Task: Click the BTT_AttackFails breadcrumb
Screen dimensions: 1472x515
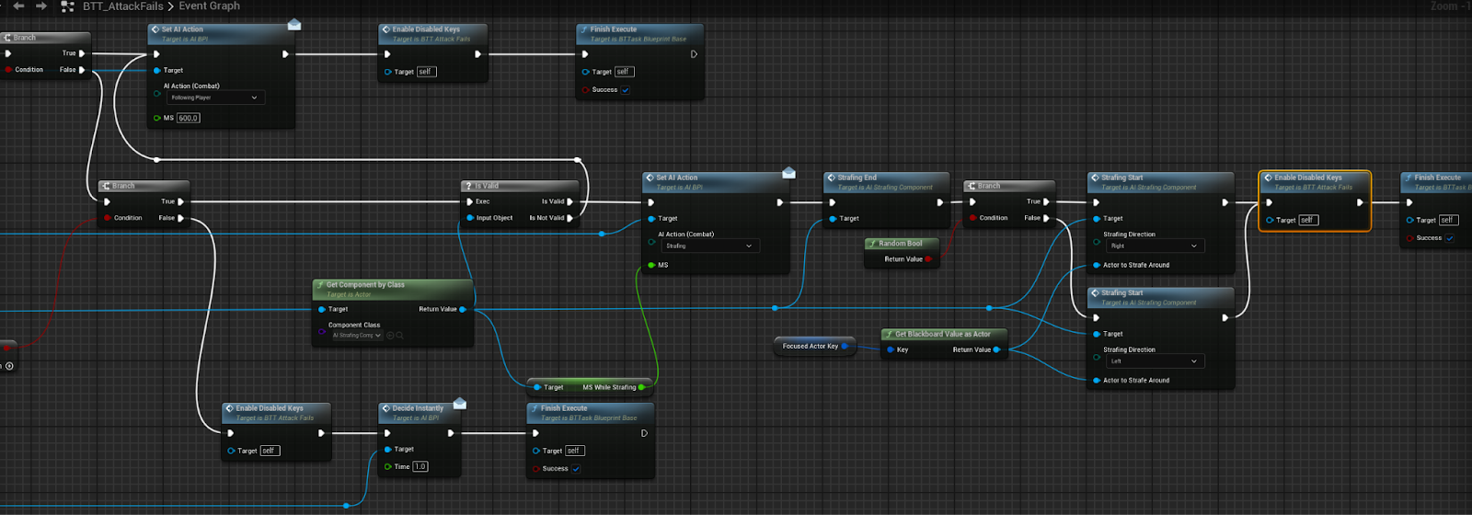Action: 123,6
